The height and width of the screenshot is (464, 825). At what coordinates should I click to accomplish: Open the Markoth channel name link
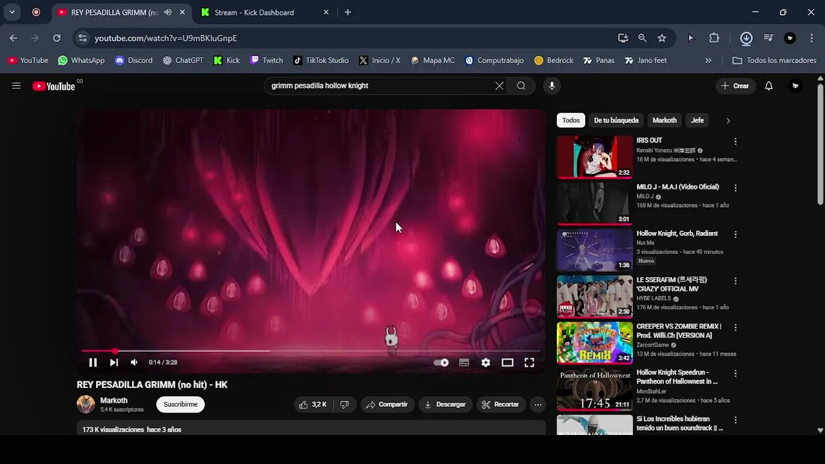pyautogui.click(x=114, y=401)
